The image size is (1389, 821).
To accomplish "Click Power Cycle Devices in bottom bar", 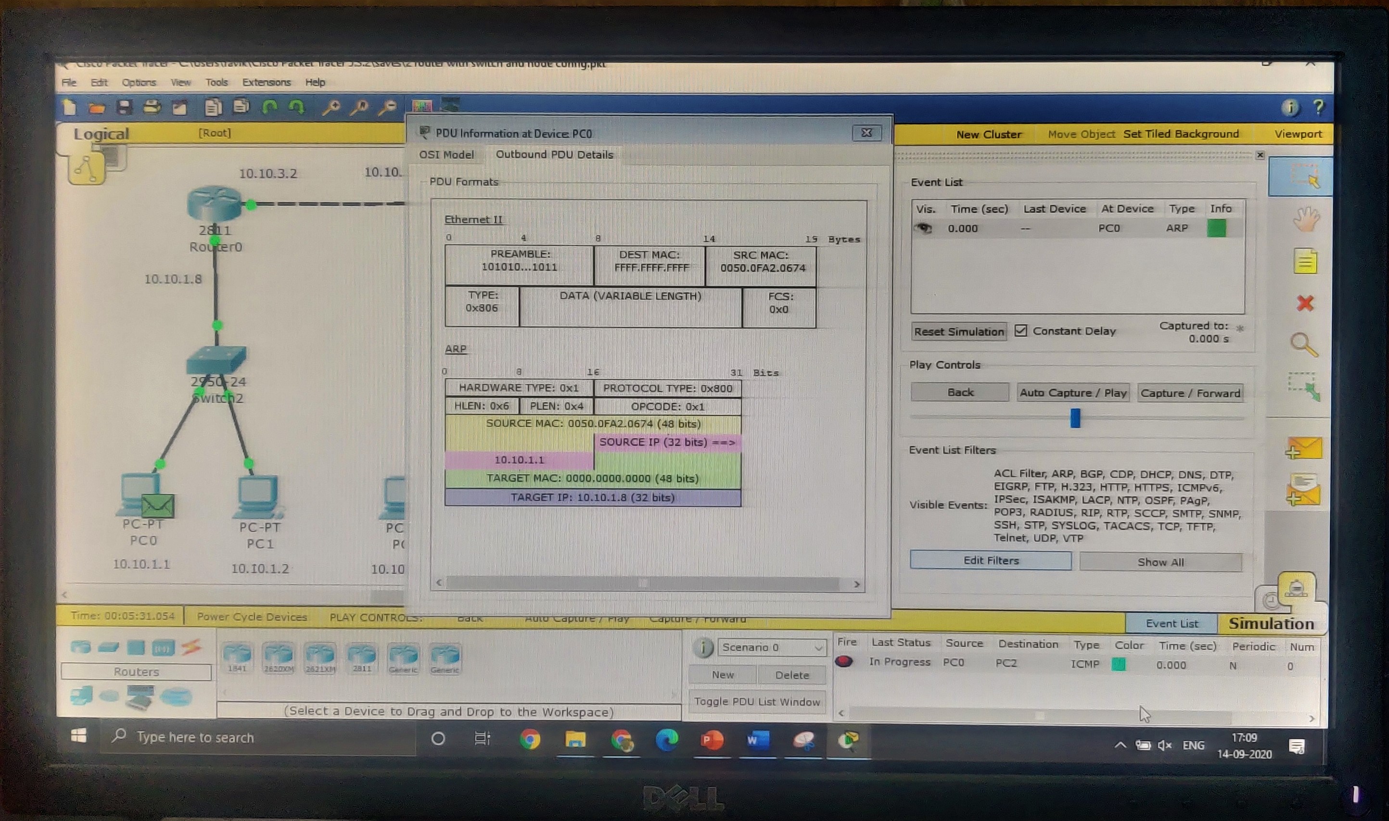I will click(x=252, y=617).
